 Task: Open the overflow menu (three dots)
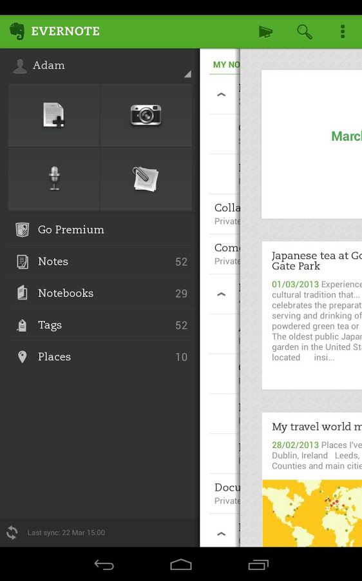point(343,32)
